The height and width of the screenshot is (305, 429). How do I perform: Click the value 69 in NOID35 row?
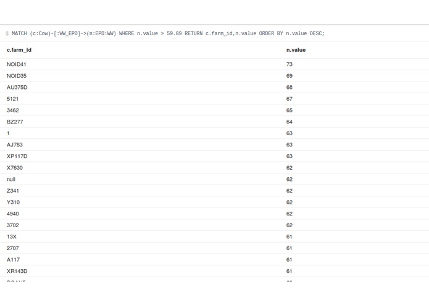(289, 76)
